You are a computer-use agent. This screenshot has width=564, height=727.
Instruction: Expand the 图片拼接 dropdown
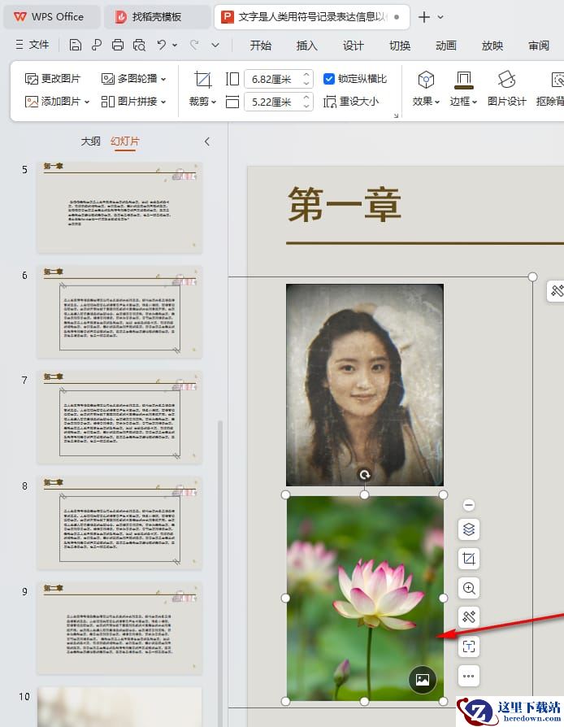(x=163, y=102)
